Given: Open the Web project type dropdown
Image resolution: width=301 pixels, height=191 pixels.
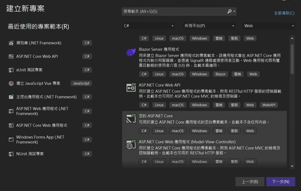Looking at the screenshot, I should (269, 26).
